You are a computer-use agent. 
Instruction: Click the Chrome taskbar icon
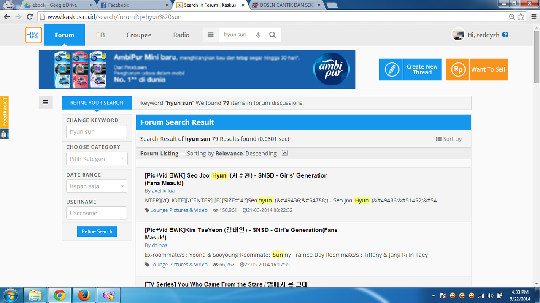pos(59,295)
